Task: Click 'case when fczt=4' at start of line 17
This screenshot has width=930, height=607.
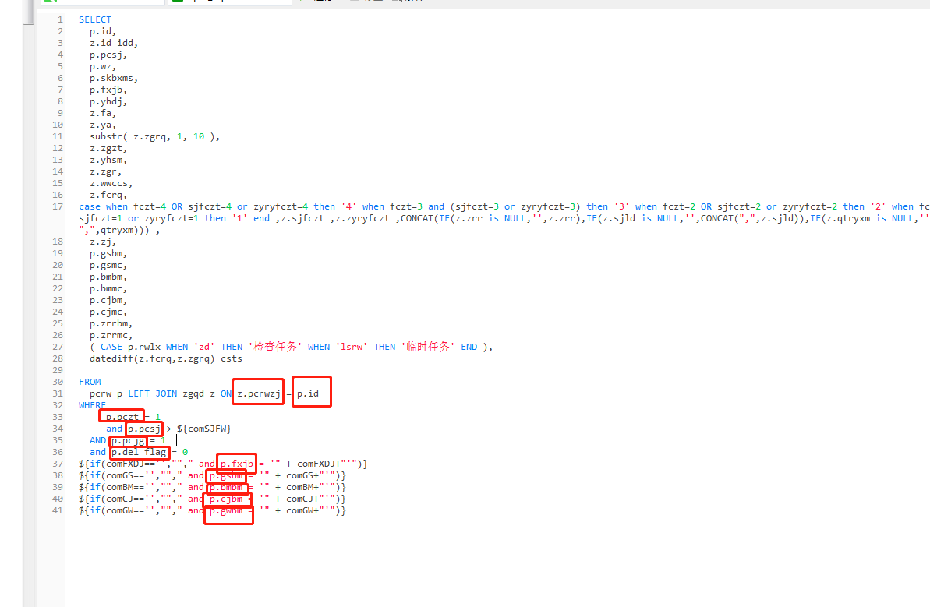Action: [122, 206]
